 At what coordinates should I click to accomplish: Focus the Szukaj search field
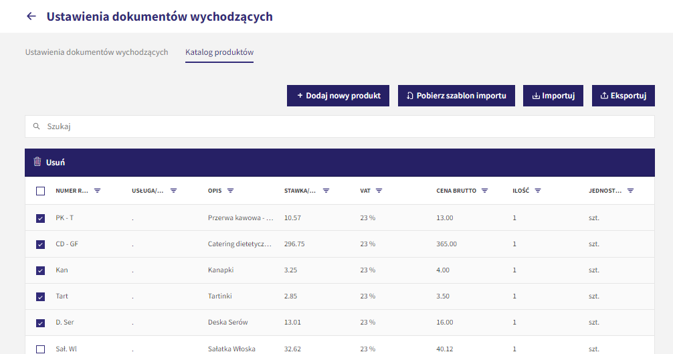(x=339, y=126)
